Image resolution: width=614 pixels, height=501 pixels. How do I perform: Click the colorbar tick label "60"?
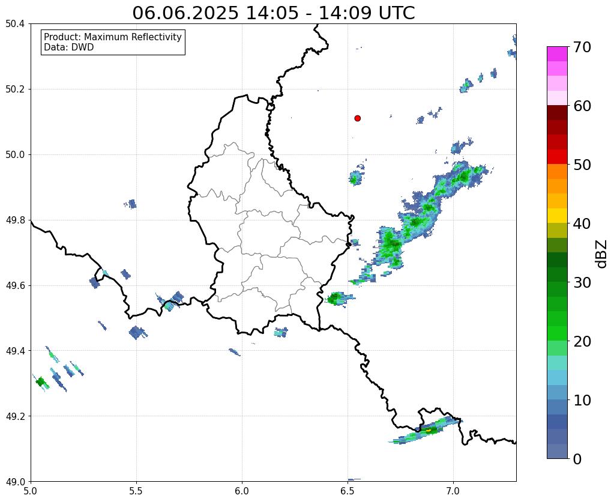click(582, 106)
